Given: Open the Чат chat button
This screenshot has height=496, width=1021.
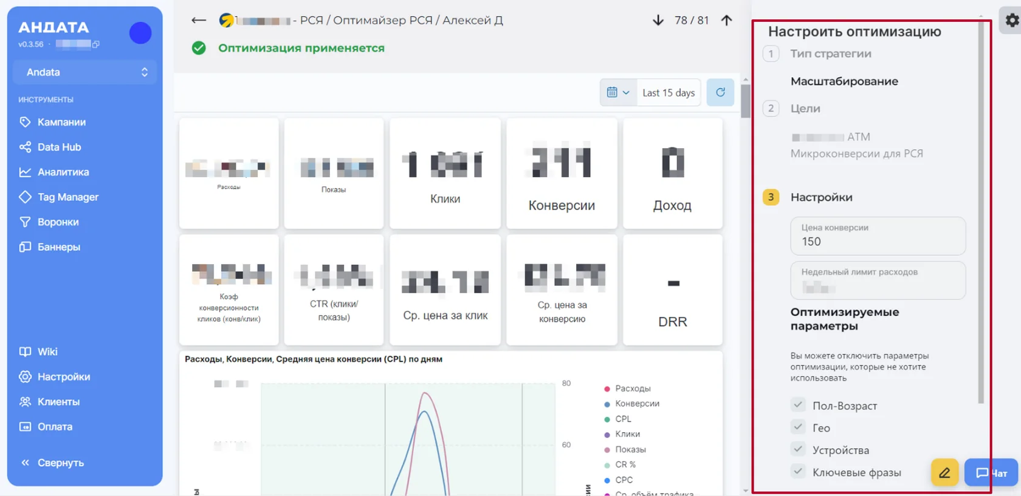Looking at the screenshot, I should (991, 472).
